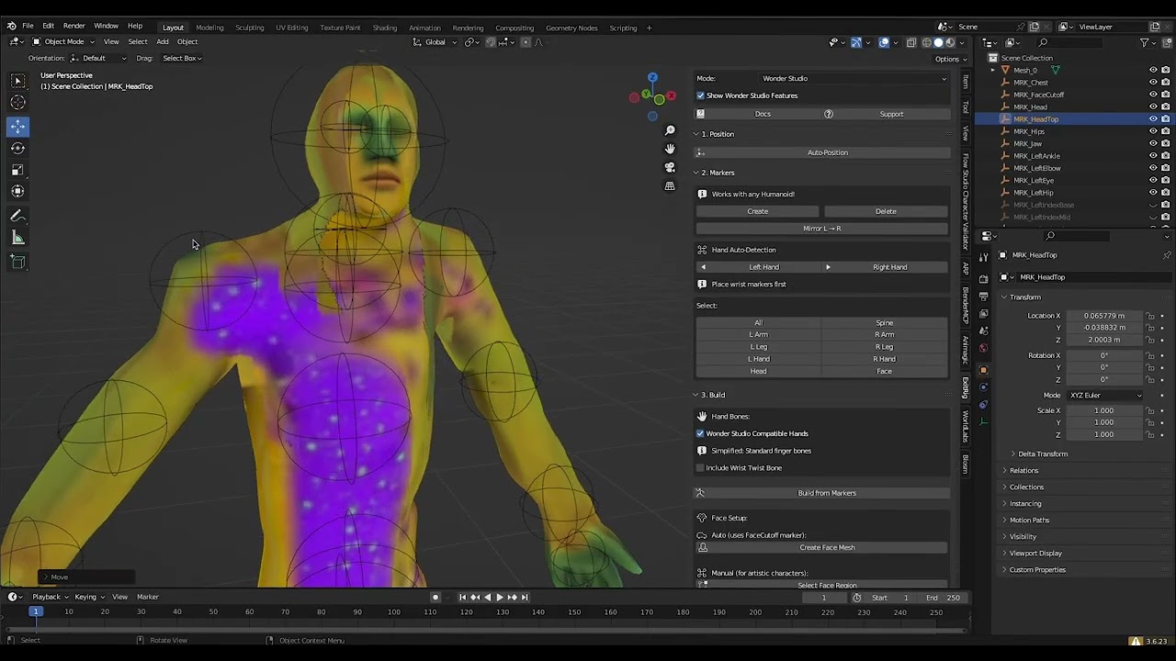The width and height of the screenshot is (1176, 661).
Task: Hide MRK_Chest using its eye icon
Action: coord(1153,83)
